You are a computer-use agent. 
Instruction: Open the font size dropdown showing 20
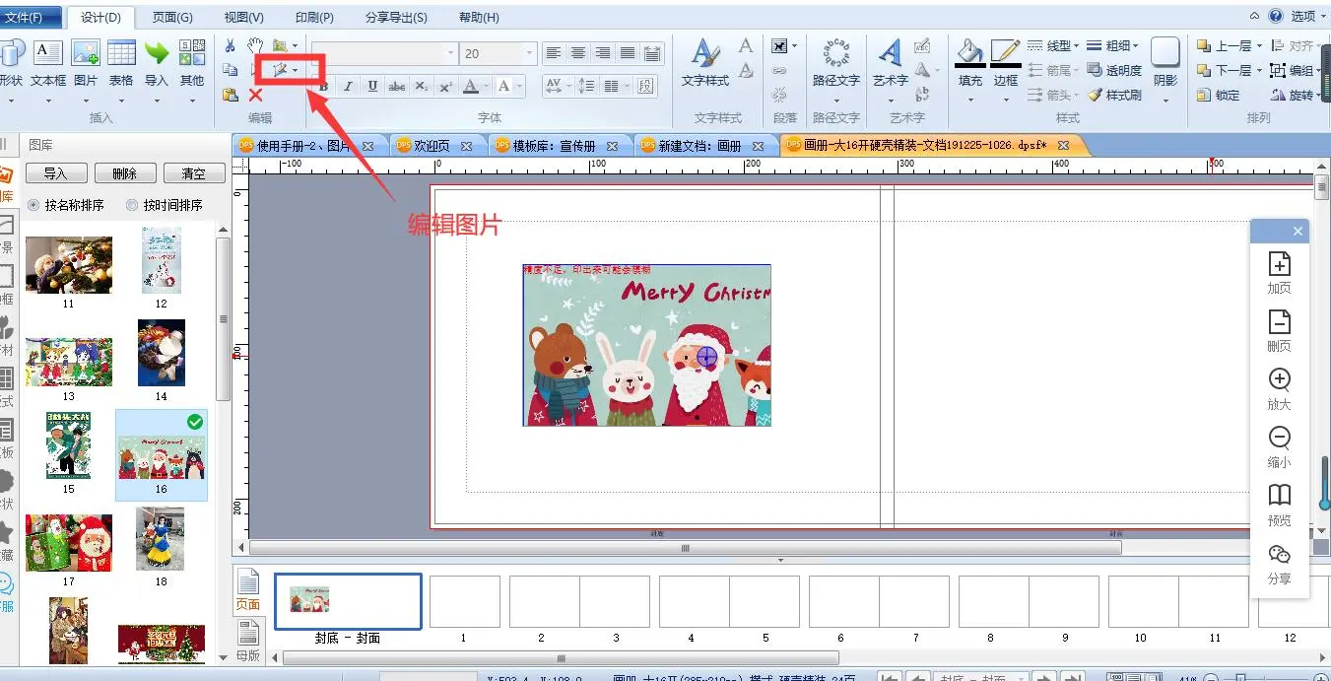(530, 53)
